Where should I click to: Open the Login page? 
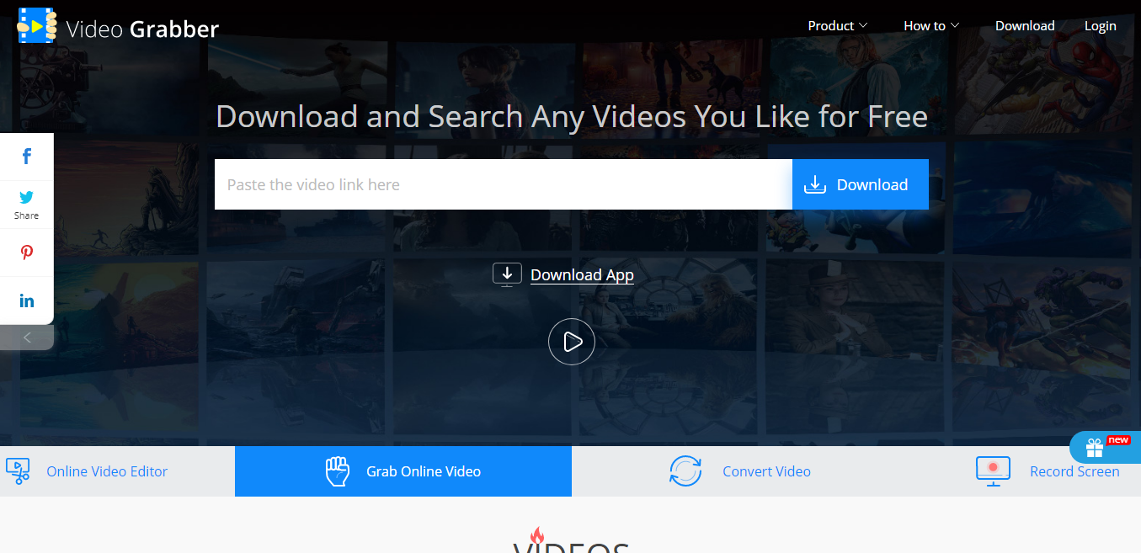coord(1101,26)
